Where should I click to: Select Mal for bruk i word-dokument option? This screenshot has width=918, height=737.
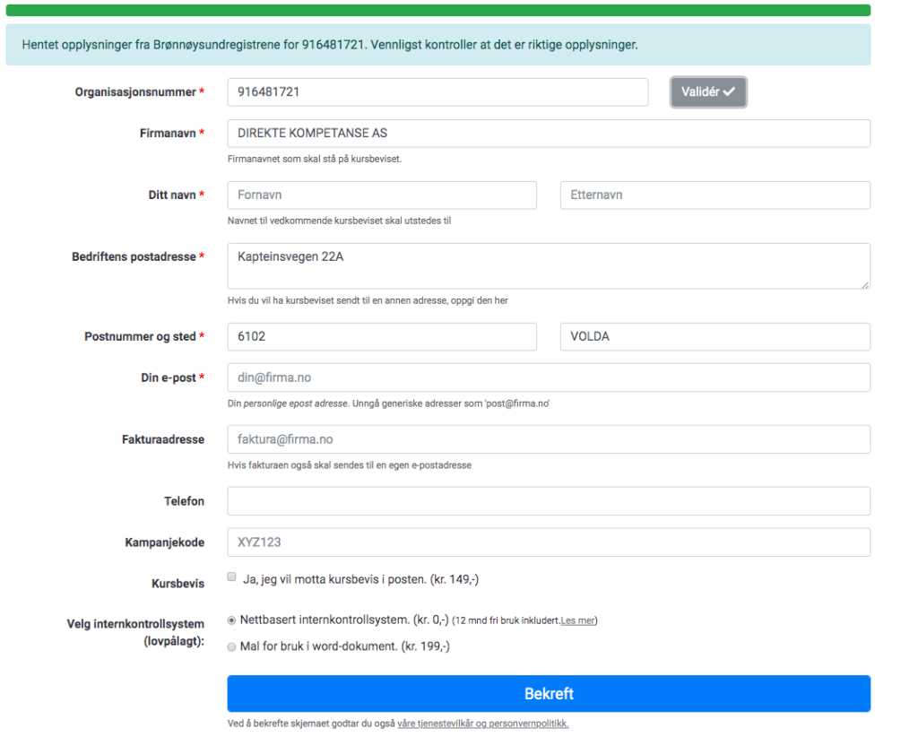232,646
